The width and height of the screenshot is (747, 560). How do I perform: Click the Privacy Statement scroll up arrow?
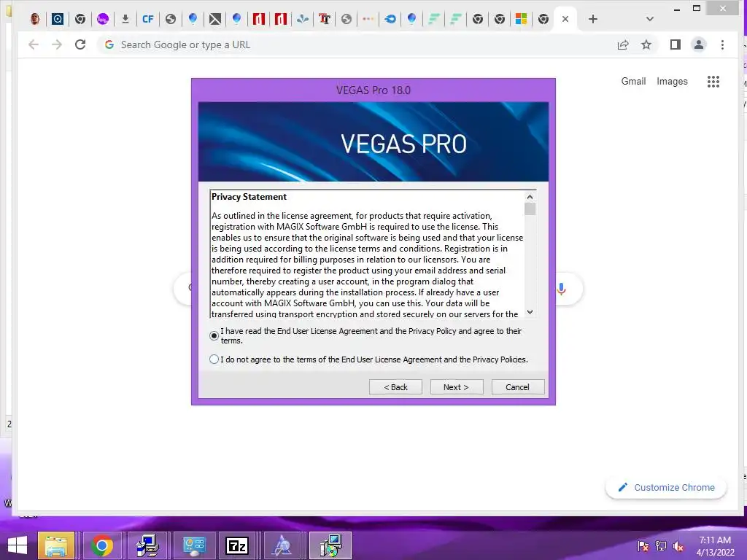[530, 197]
